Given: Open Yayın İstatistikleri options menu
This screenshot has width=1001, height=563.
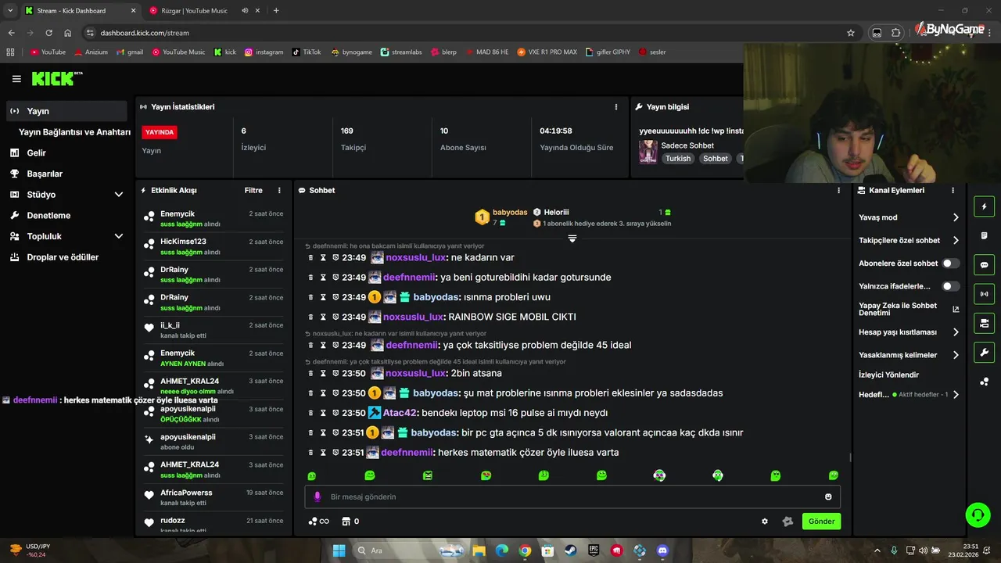Looking at the screenshot, I should 616,107.
